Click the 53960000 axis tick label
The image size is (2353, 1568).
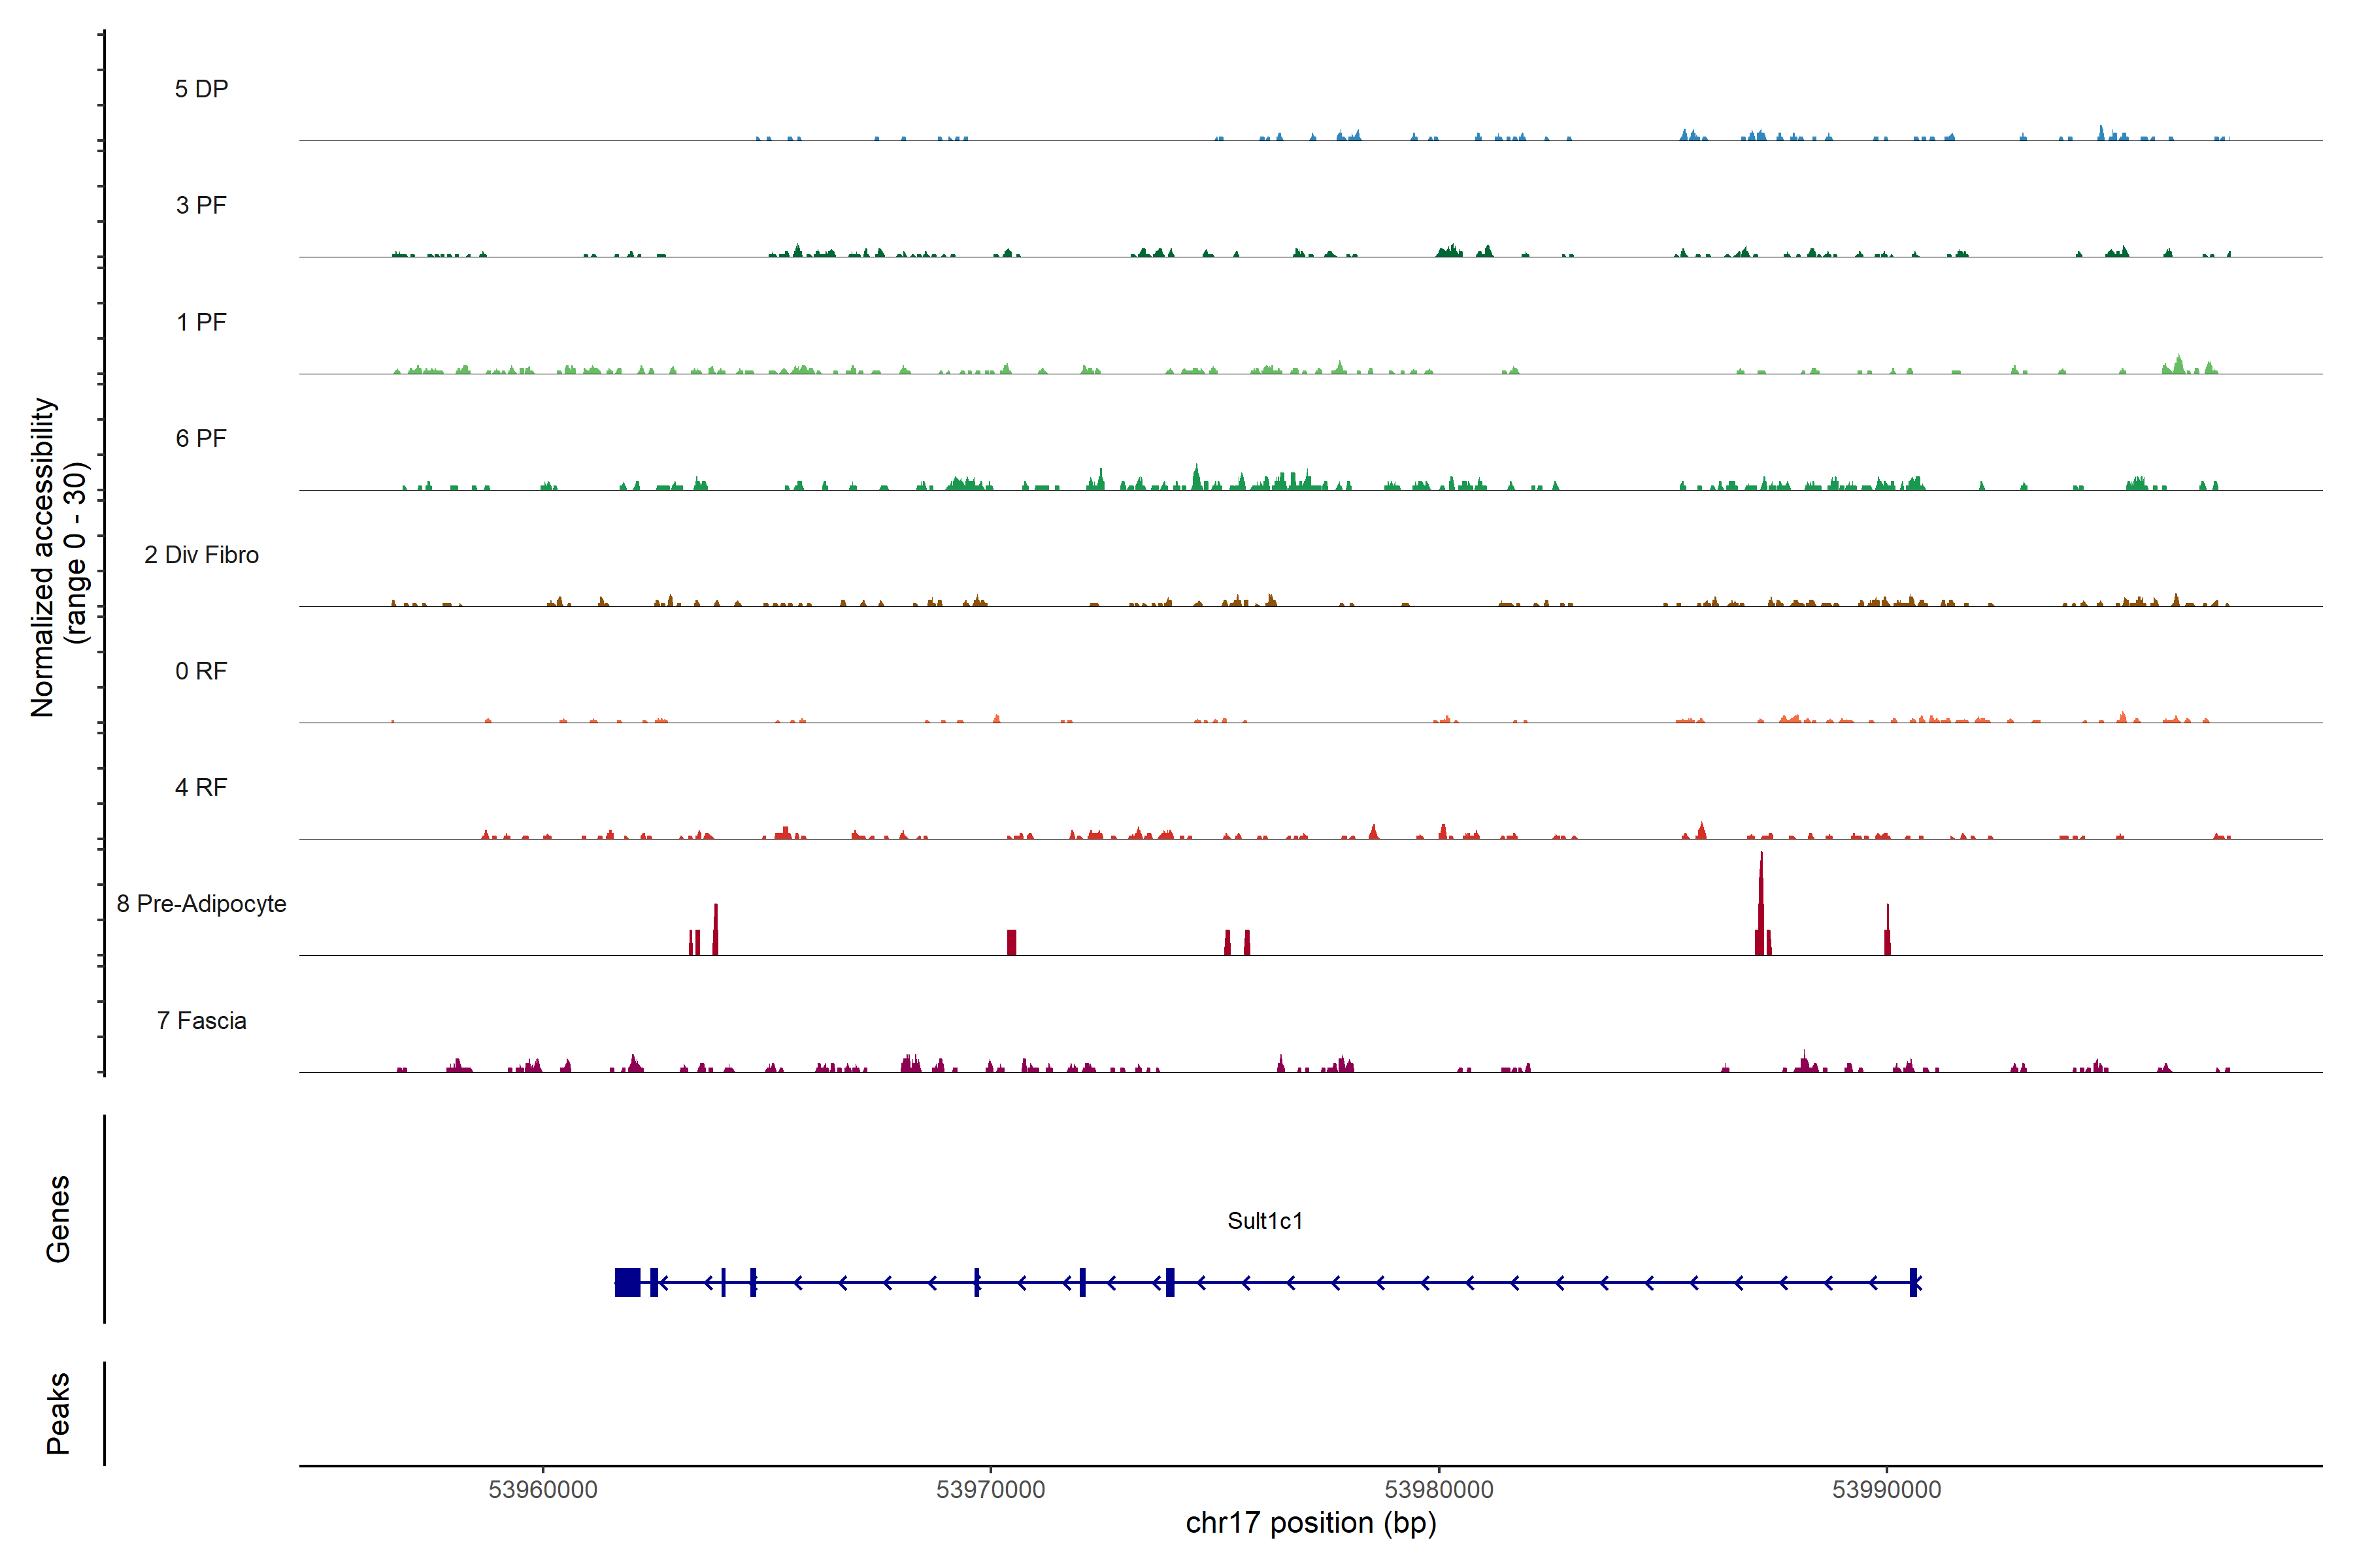click(543, 1489)
